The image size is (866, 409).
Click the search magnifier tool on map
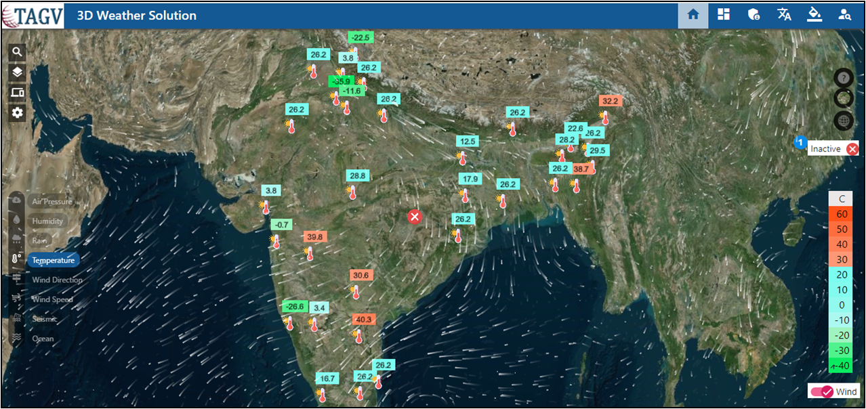pyautogui.click(x=18, y=51)
